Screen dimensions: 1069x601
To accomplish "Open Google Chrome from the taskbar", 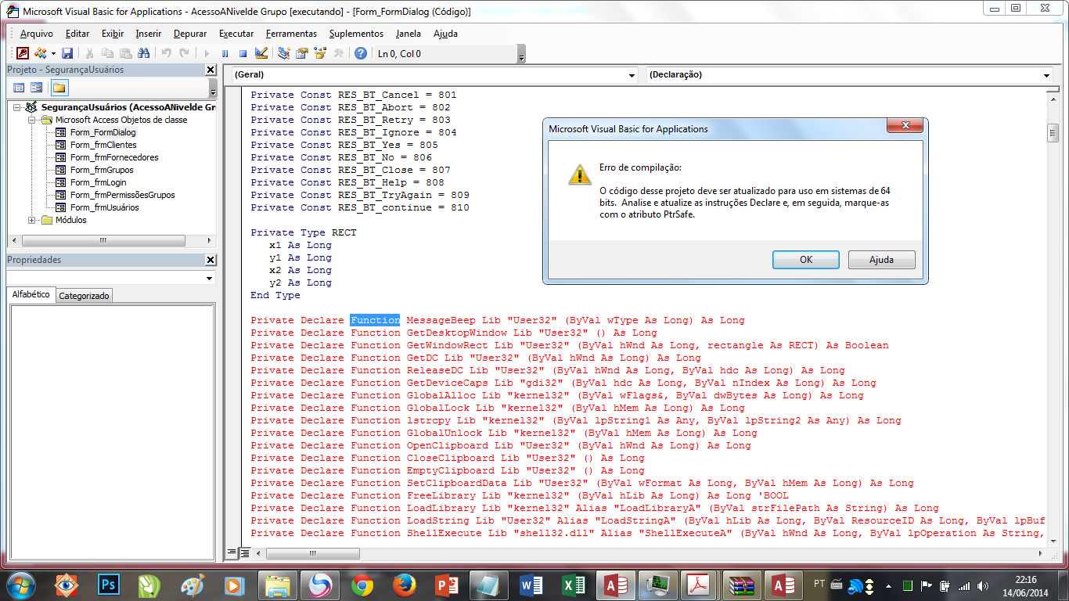I will coord(362,585).
